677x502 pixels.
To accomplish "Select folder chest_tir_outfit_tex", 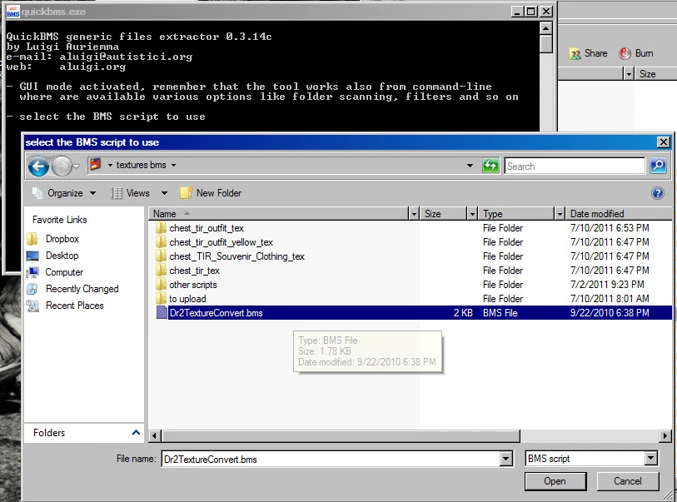I will [207, 228].
